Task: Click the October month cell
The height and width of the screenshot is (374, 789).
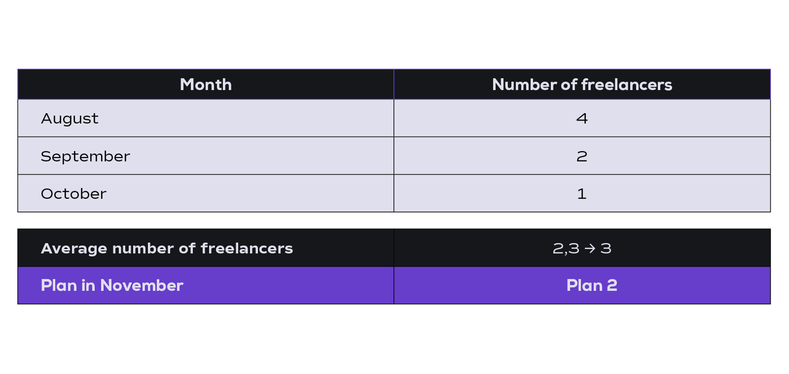Action: (206, 193)
